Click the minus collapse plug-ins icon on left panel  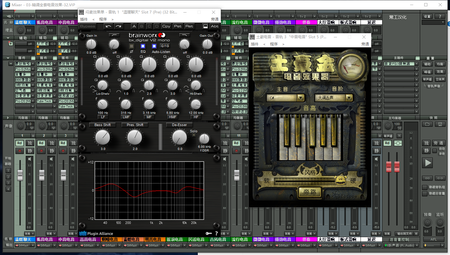click(x=10, y=64)
